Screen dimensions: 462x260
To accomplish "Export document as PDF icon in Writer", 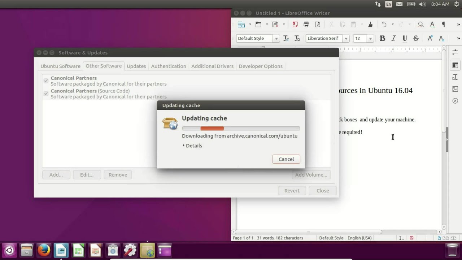I will click(x=295, y=25).
